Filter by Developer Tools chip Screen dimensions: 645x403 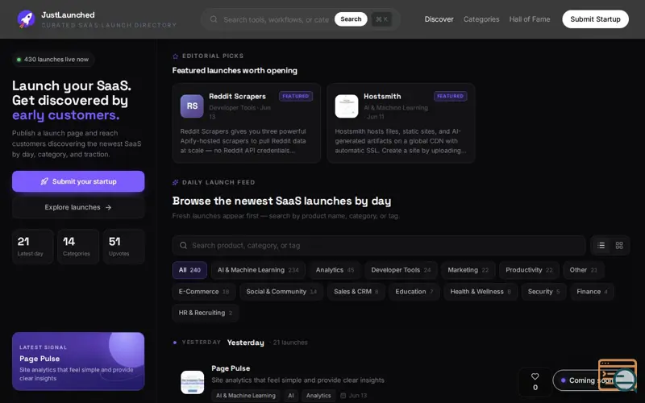(401, 270)
